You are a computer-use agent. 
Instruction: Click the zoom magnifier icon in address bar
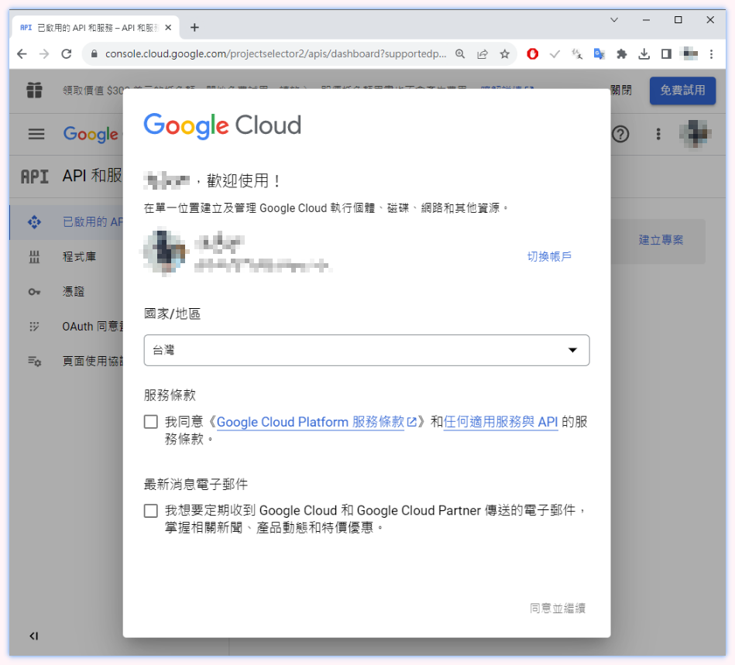click(x=460, y=54)
